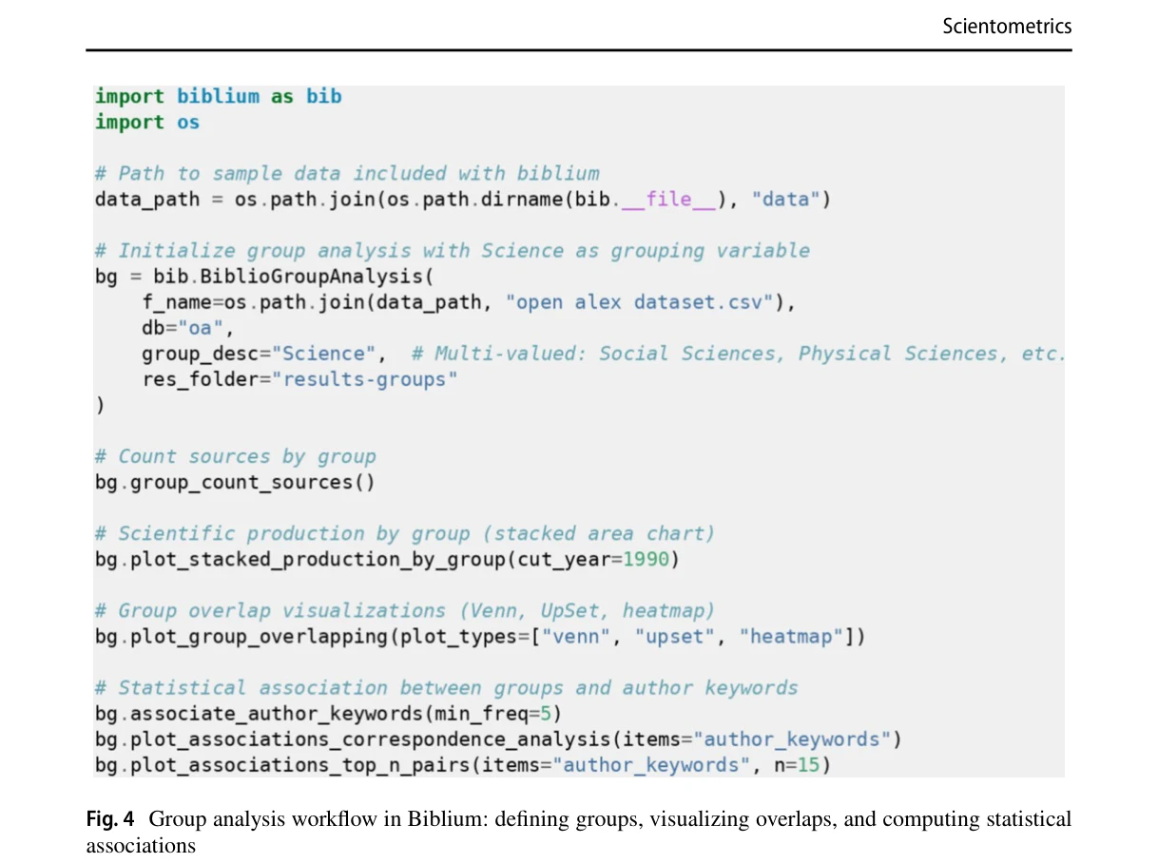Click comment about stacked area chart
The width and height of the screenshot is (1158, 863).
coord(405,533)
